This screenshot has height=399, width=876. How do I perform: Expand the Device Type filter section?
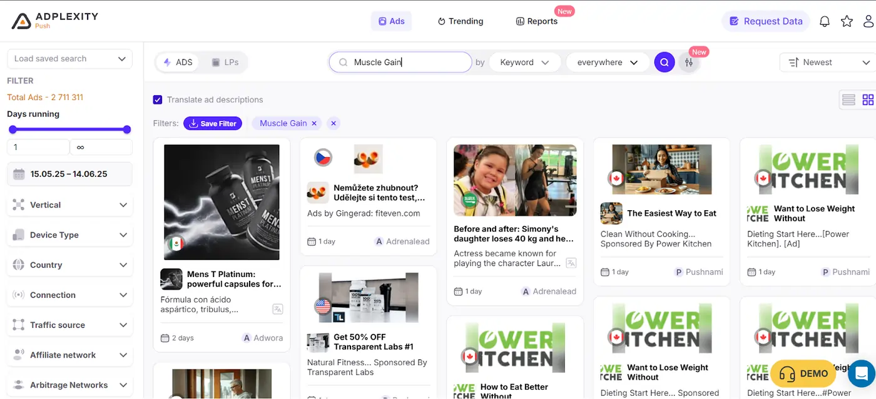point(69,235)
